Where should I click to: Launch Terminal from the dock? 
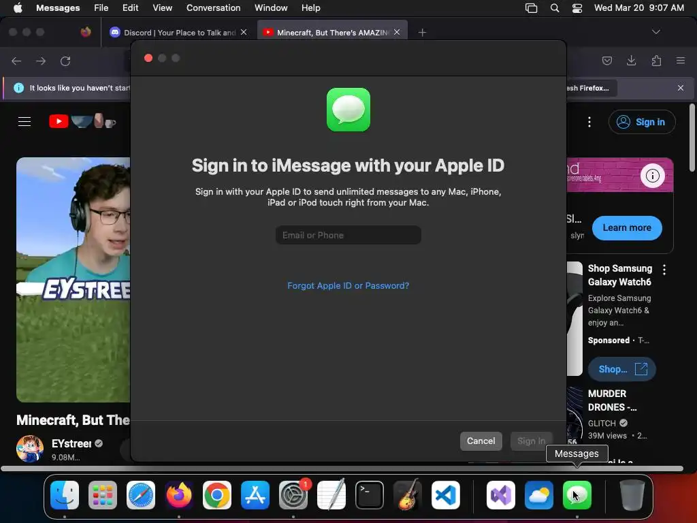click(x=370, y=494)
